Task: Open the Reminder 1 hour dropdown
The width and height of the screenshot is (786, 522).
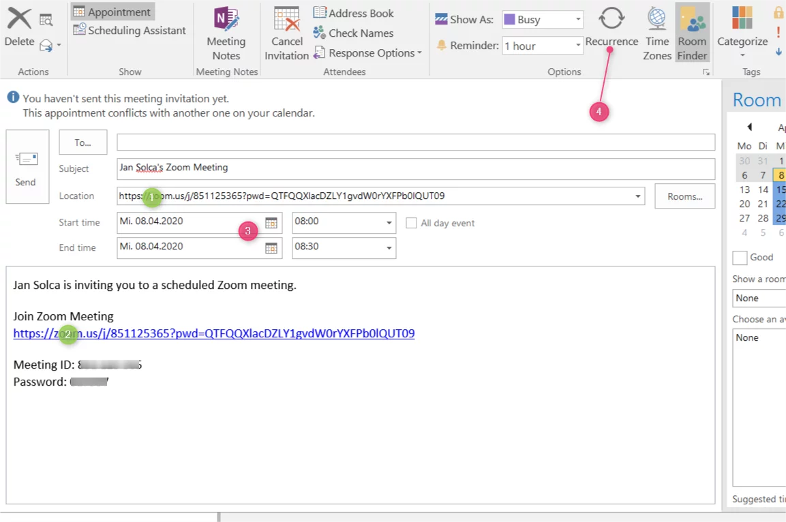Action: [577, 46]
